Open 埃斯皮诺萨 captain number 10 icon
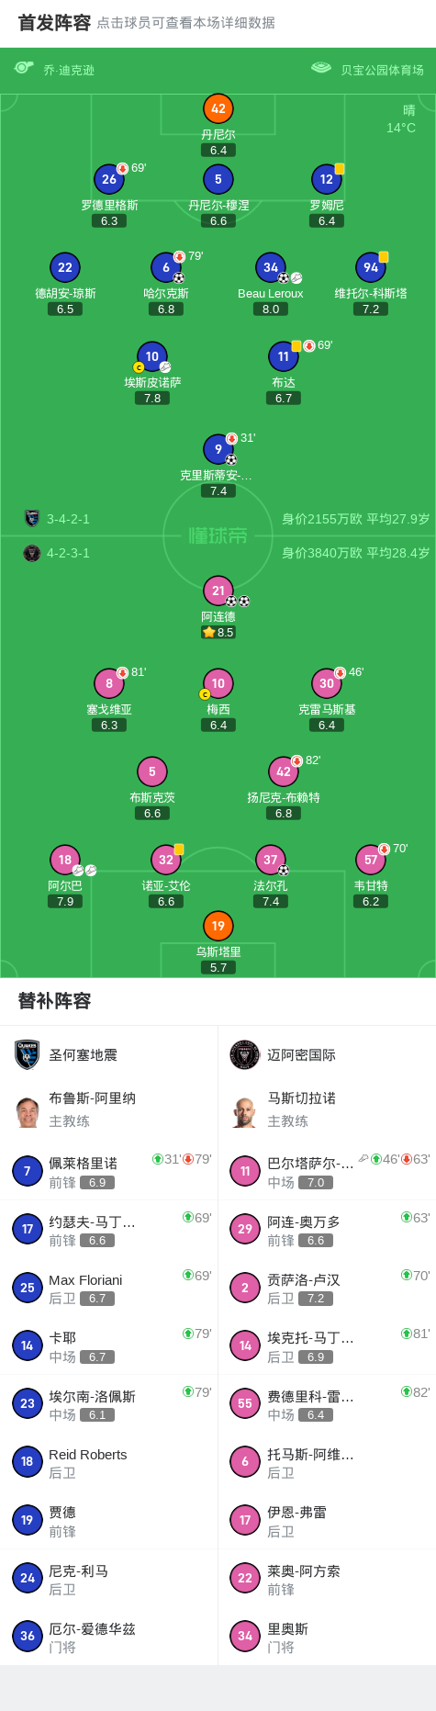Image resolution: width=436 pixels, height=1711 pixels. coord(152,356)
